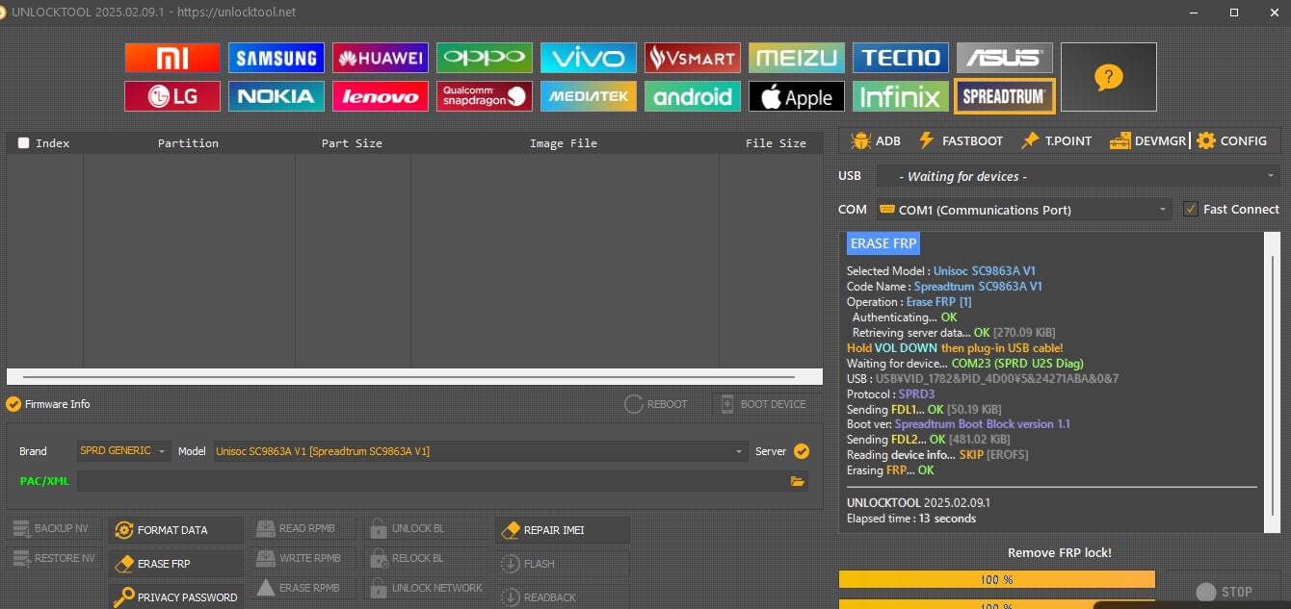Select the LG brand logo

(x=172, y=96)
